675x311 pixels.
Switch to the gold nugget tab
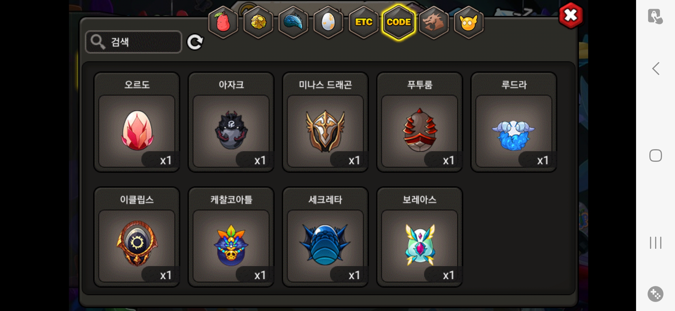click(258, 22)
